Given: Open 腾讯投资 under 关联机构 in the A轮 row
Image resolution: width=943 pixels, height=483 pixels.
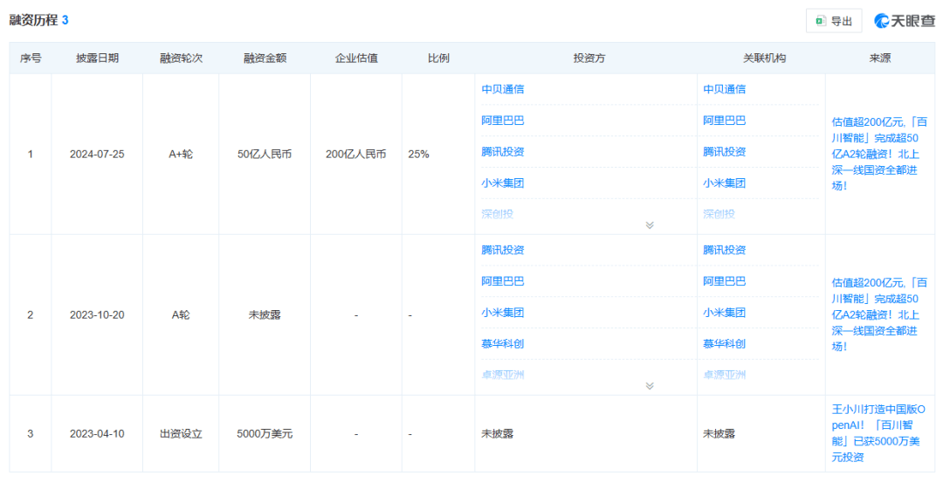Looking at the screenshot, I should (x=725, y=250).
